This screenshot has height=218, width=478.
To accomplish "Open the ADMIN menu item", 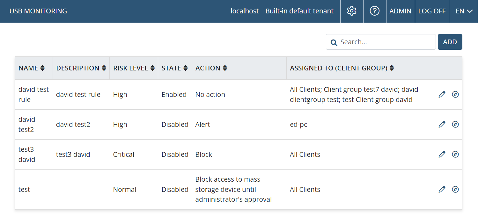I will tap(400, 11).
